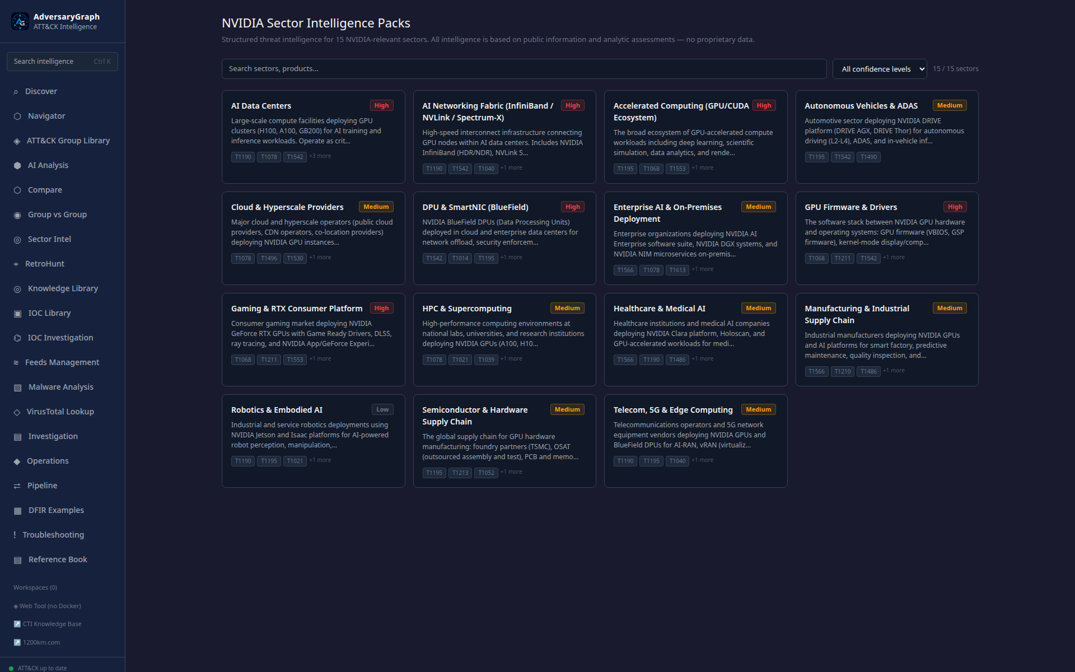The width and height of the screenshot is (1075, 672).
Task: Click the AI Analysis filled hexagon icon
Action: (17, 166)
